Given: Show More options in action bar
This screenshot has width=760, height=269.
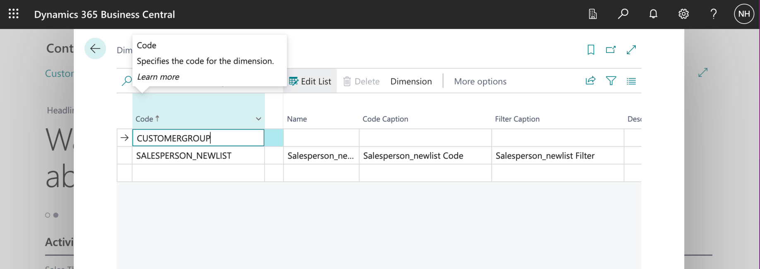Looking at the screenshot, I should 480,81.
